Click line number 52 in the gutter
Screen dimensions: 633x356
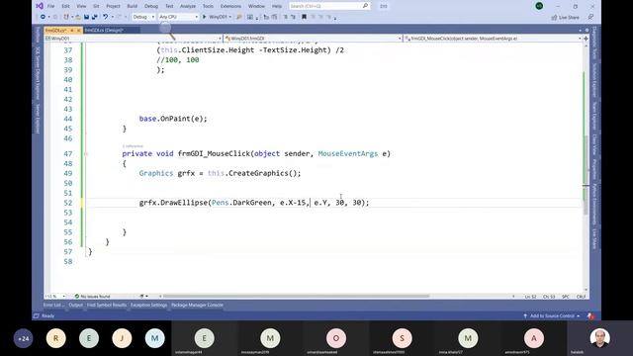[x=68, y=203]
